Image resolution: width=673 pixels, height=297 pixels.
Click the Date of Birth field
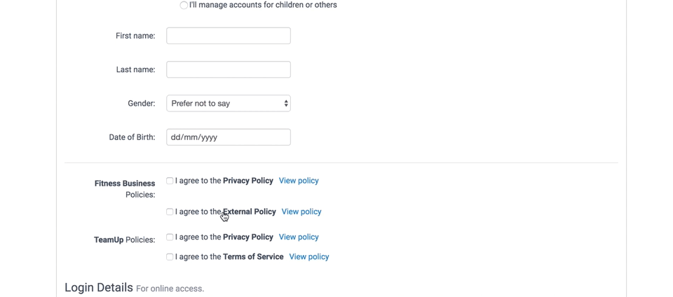(228, 137)
